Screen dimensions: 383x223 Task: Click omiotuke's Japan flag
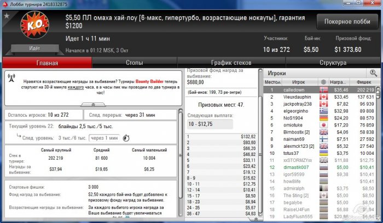point(324,125)
